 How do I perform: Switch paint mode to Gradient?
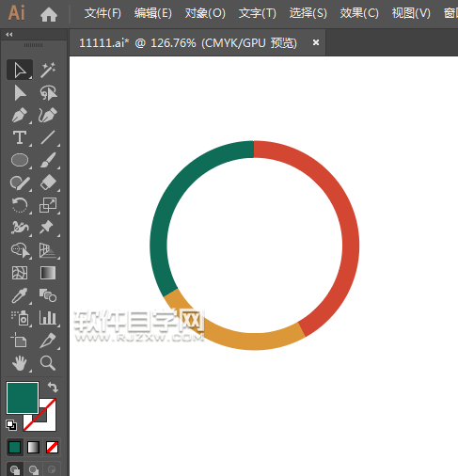tap(34, 447)
